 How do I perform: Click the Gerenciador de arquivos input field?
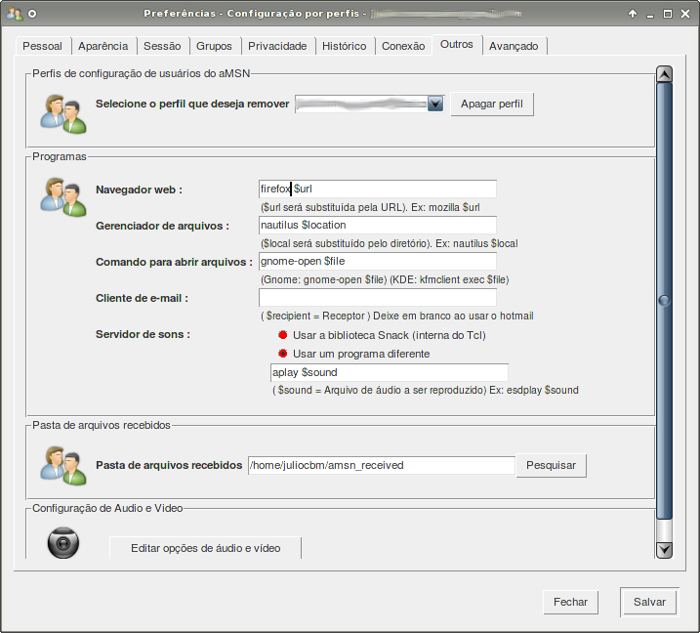(x=378, y=225)
